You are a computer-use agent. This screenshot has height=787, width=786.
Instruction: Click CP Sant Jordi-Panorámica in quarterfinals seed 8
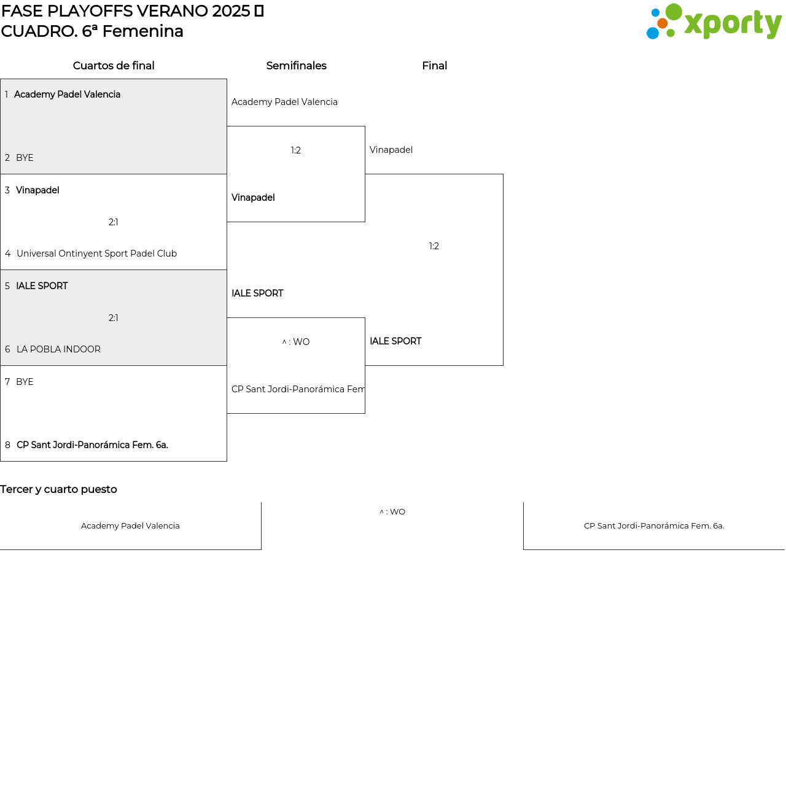(x=92, y=445)
